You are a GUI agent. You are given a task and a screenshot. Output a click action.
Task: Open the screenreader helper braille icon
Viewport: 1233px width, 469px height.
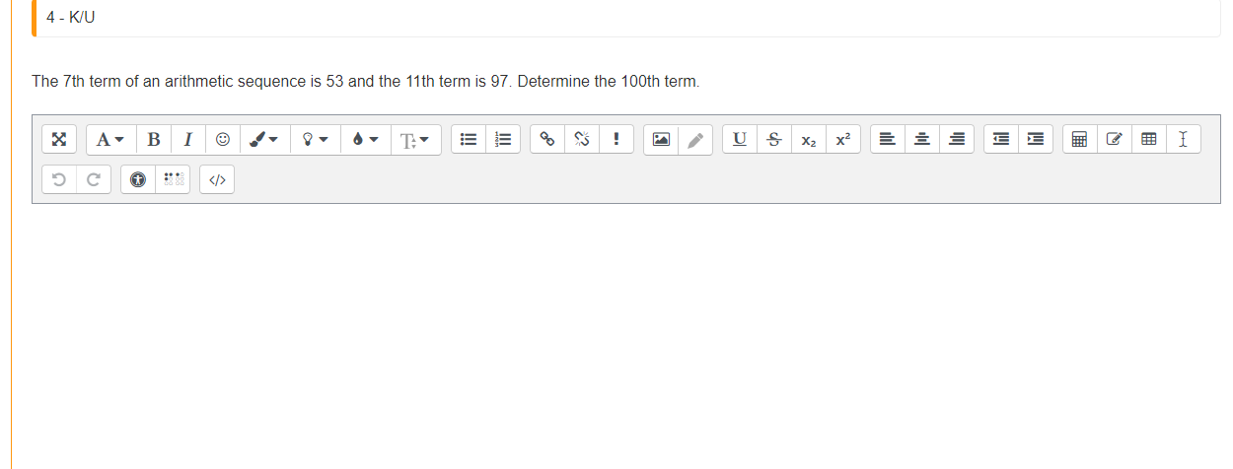click(x=173, y=179)
